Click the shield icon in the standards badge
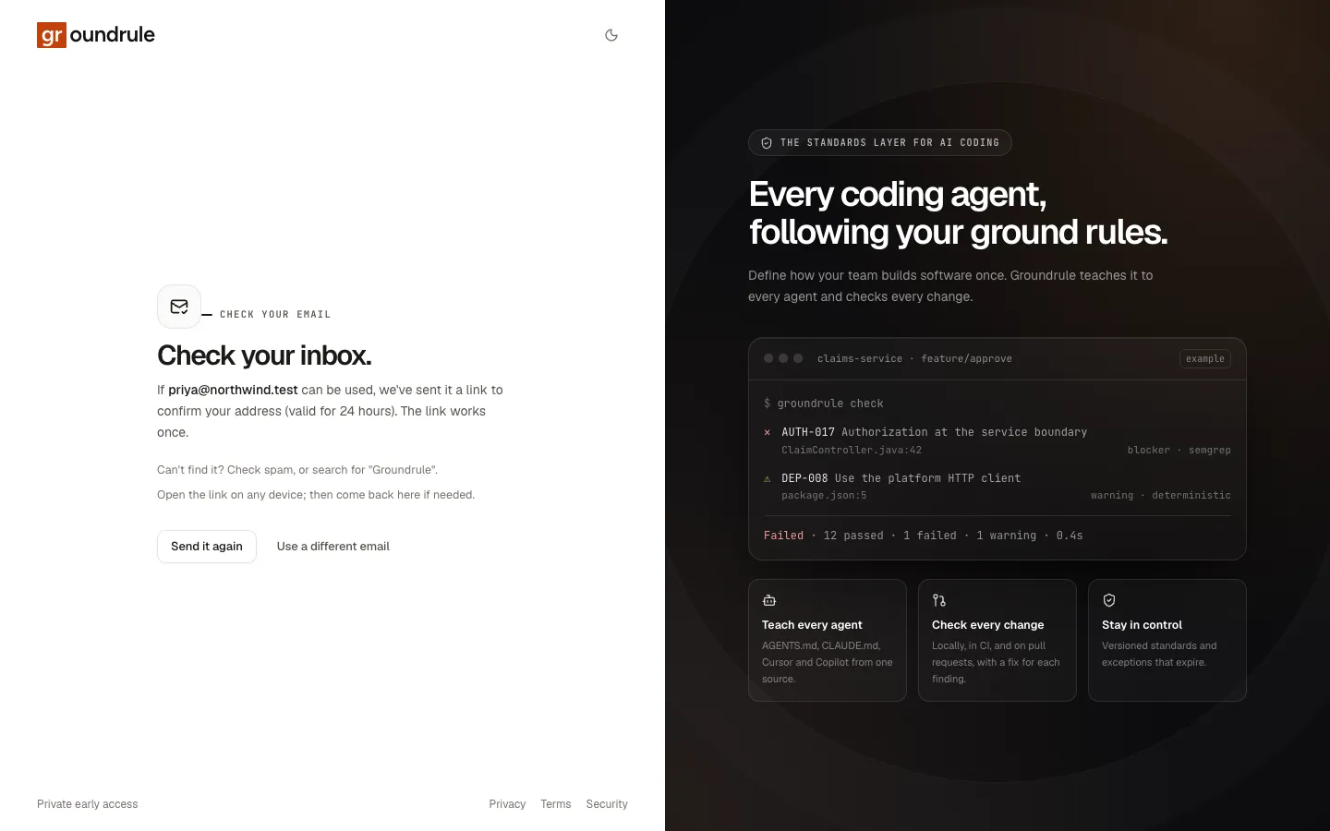Viewport: 1330px width, 831px height. (767, 143)
